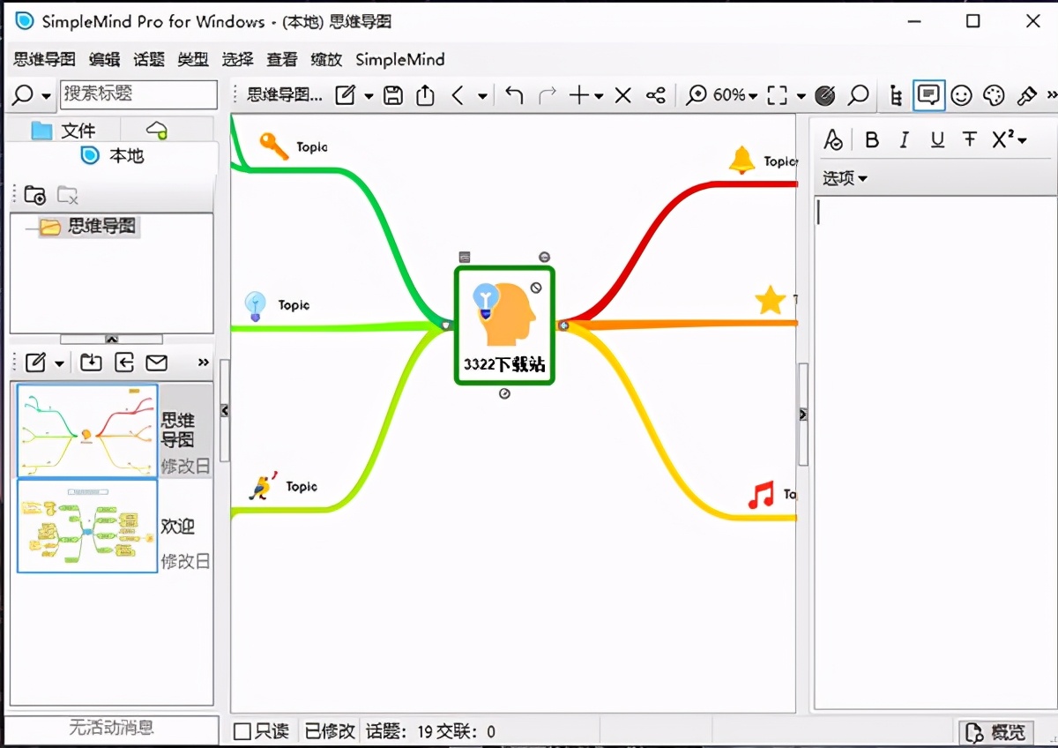Screen dimensions: 1058x748
Task: Toggle the note/comment panel icon
Action: point(930,94)
